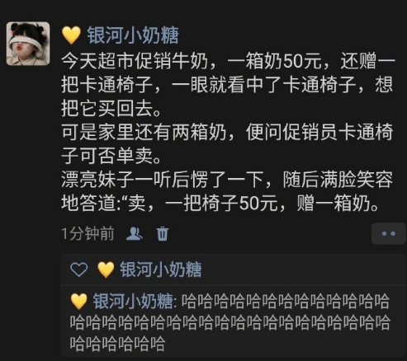407x361 pixels.
Task: Tap the yellow heart emoji in the comment
Action: (x=79, y=301)
